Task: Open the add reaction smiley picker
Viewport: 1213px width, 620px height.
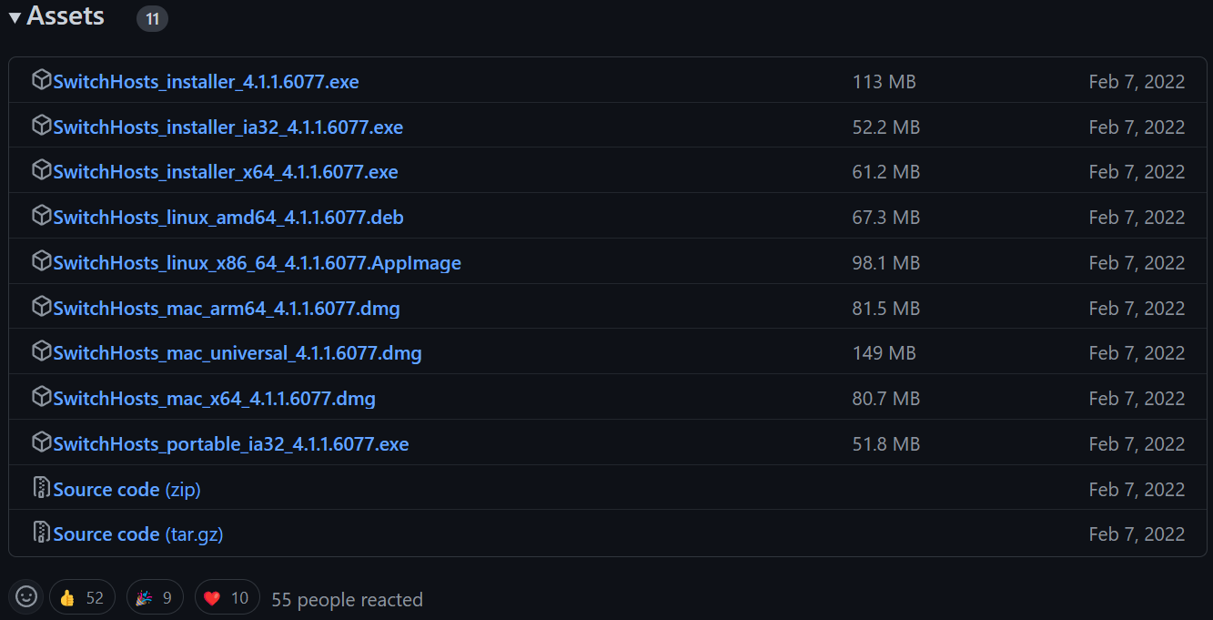Action: [x=26, y=597]
